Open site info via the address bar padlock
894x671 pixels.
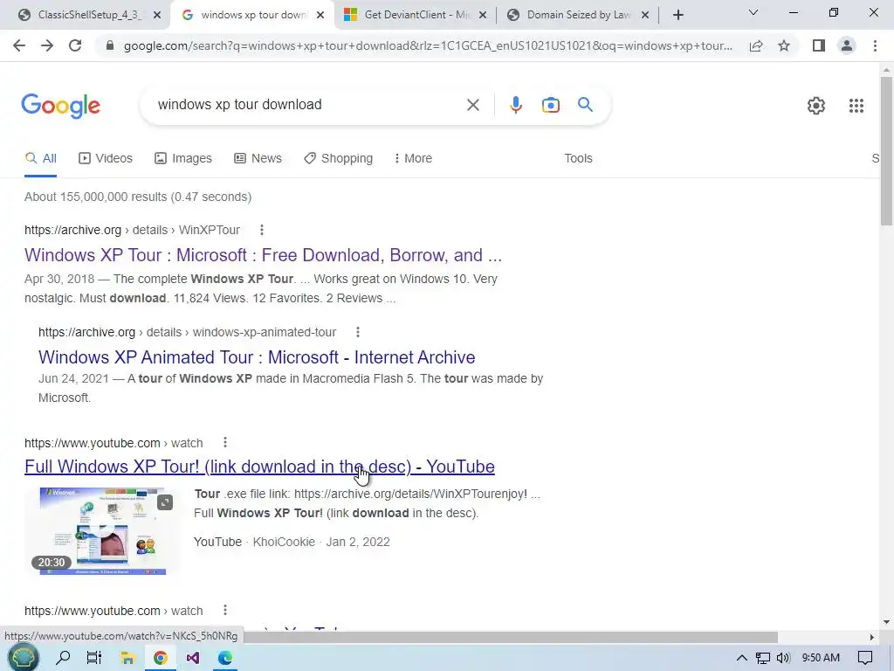tap(110, 45)
